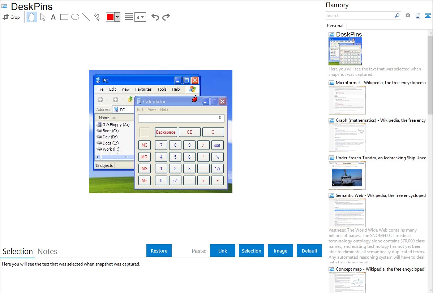Redo the last annotation
This screenshot has height=293, width=433.
[166, 17]
